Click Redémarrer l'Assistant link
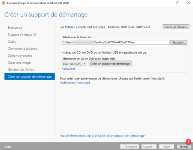The height and width of the screenshot is (150, 193). (x=75, y=83)
